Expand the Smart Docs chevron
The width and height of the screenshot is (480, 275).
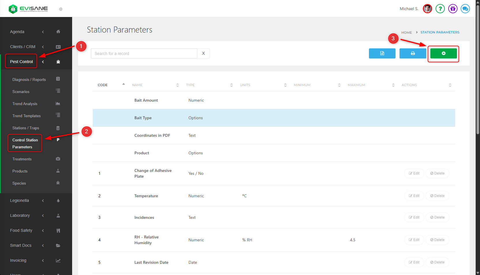[x=43, y=245]
